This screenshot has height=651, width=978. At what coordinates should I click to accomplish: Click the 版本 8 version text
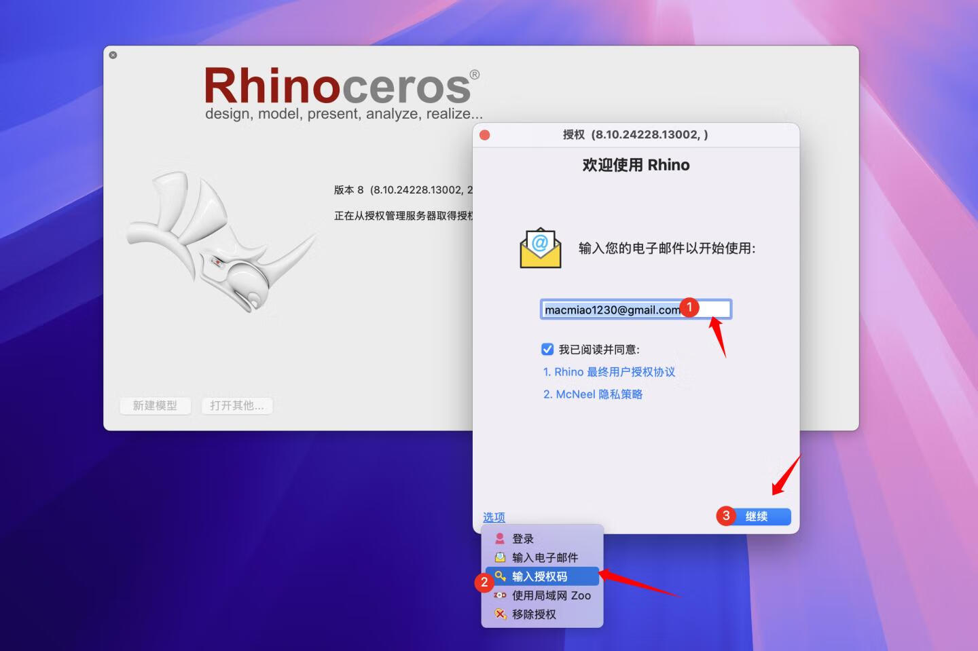pos(403,190)
